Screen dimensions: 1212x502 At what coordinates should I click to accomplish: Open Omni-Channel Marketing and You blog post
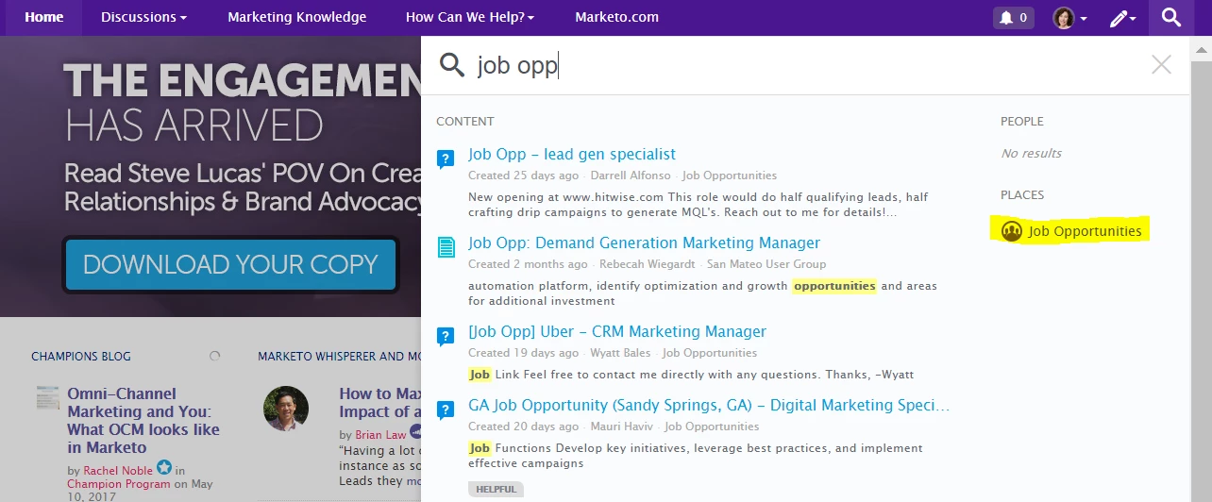point(143,420)
